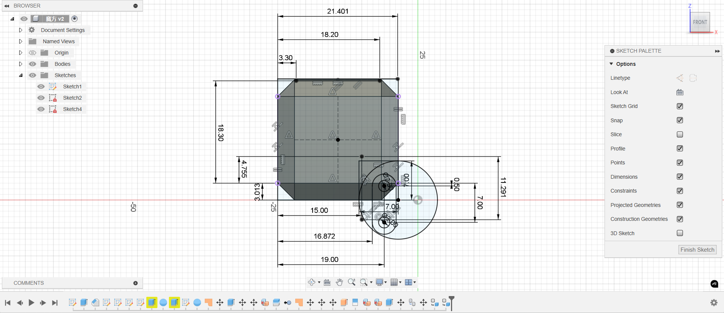Select the 21.401 dimension value
The image size is (724, 313).
click(x=338, y=11)
